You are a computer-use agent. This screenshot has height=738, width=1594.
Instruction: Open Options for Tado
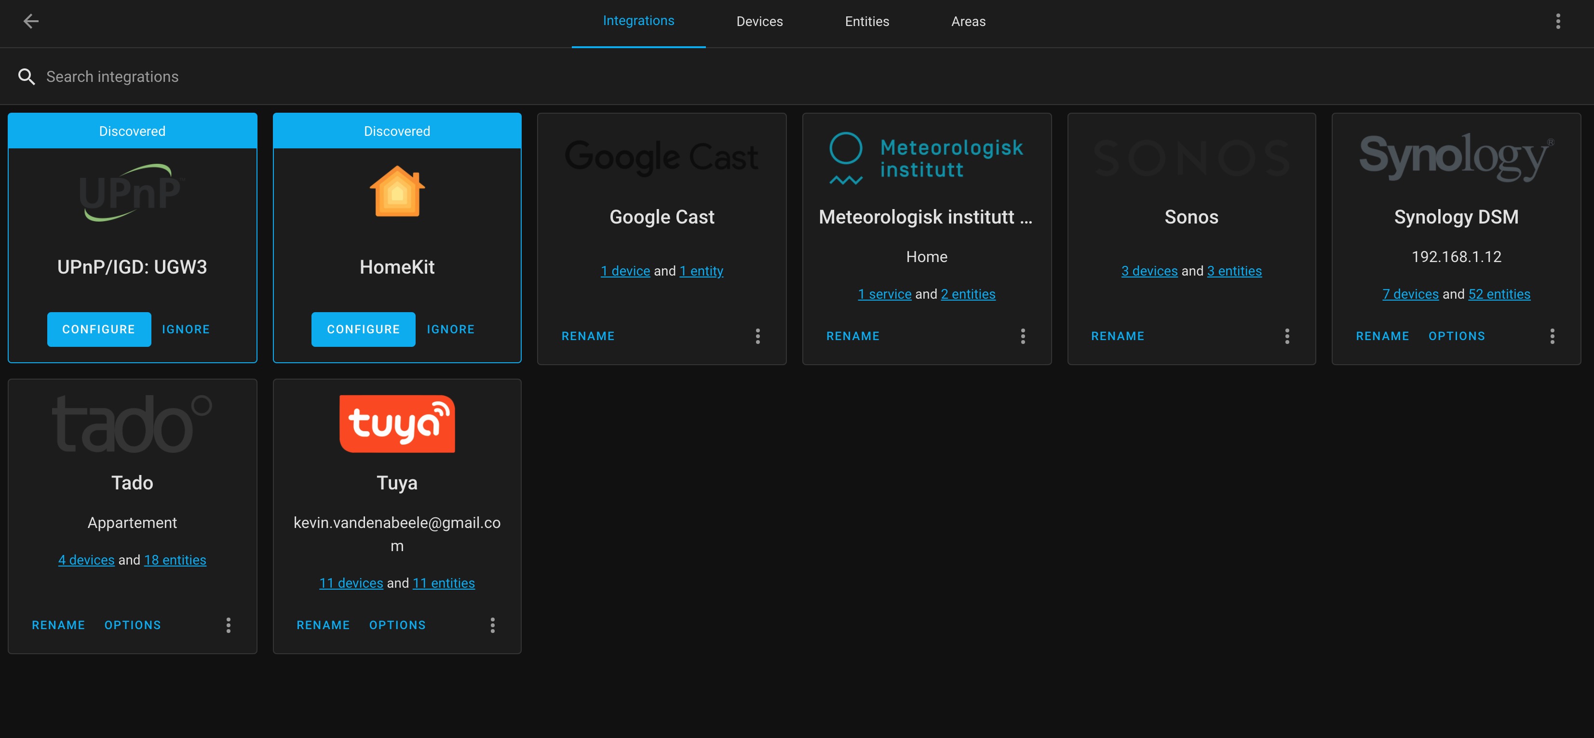tap(133, 625)
